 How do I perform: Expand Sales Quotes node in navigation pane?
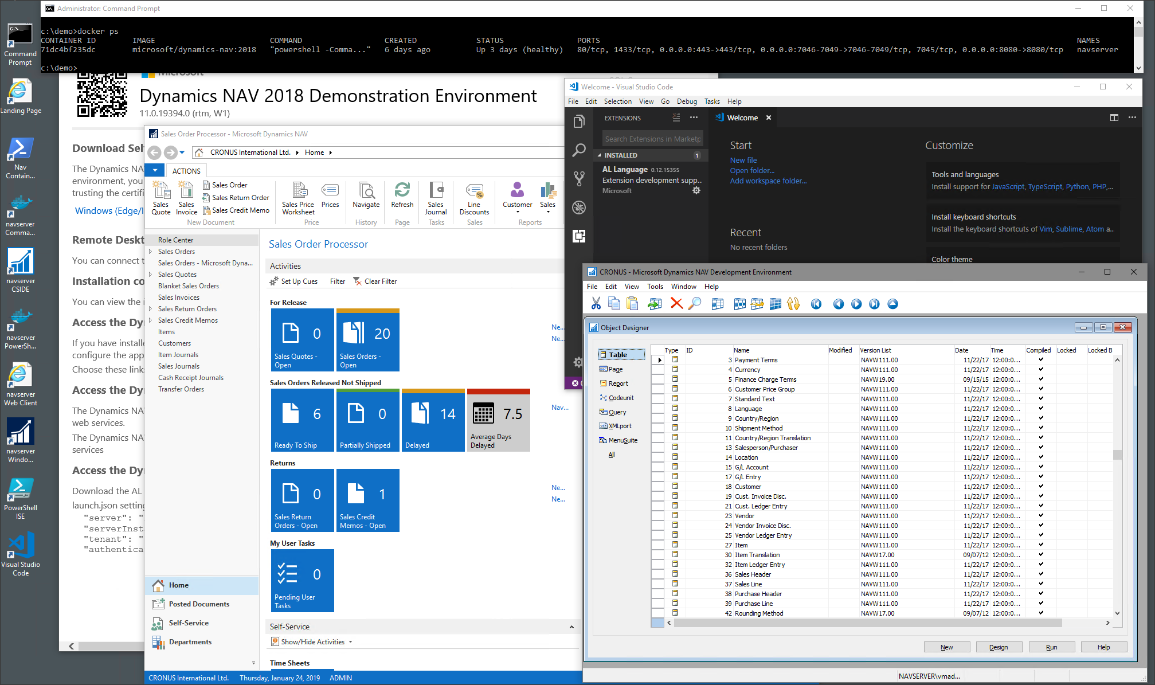click(x=150, y=275)
